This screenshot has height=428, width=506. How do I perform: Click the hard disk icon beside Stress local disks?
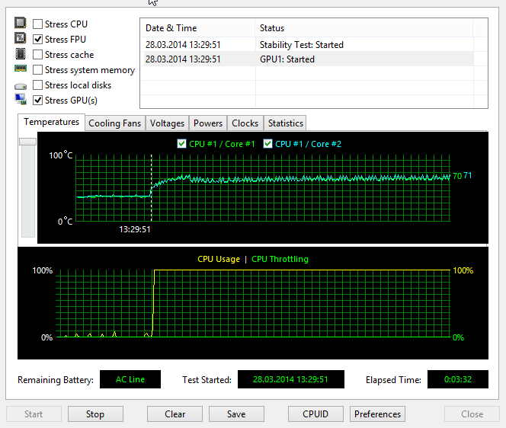click(21, 86)
